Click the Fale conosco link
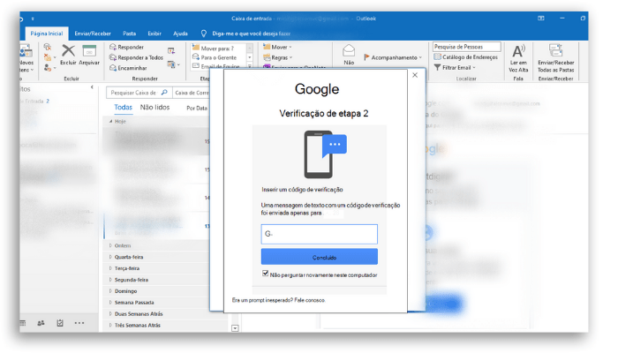 click(310, 300)
